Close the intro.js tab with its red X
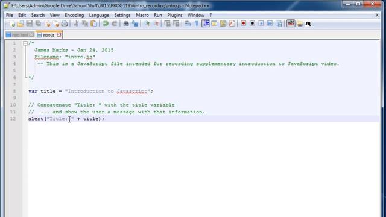This screenshot has height=217, width=386. tap(59, 35)
